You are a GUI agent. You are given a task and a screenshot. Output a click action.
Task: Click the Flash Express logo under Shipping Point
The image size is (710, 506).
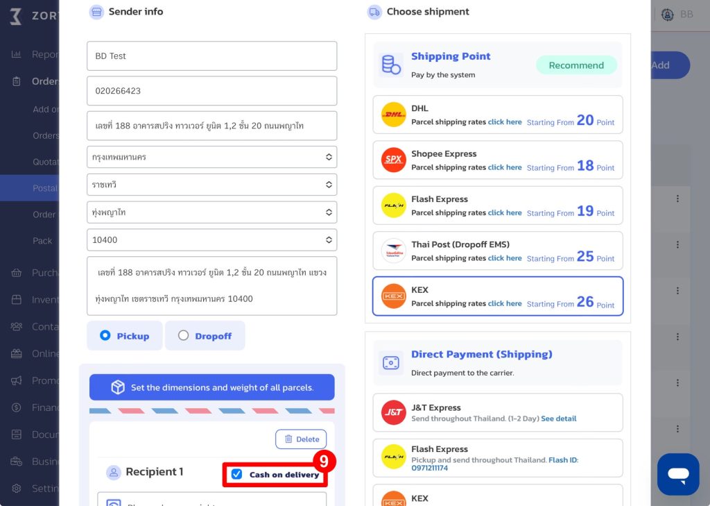click(x=394, y=205)
